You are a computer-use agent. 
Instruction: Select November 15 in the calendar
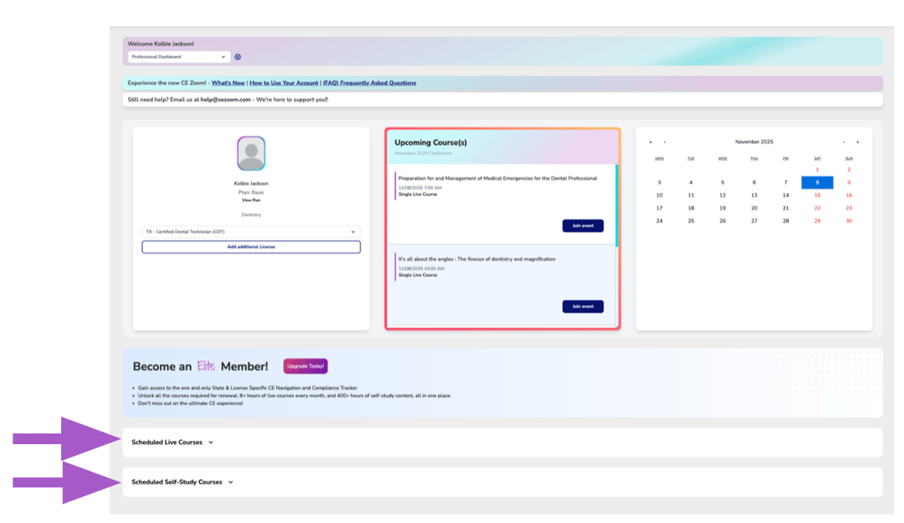click(817, 195)
